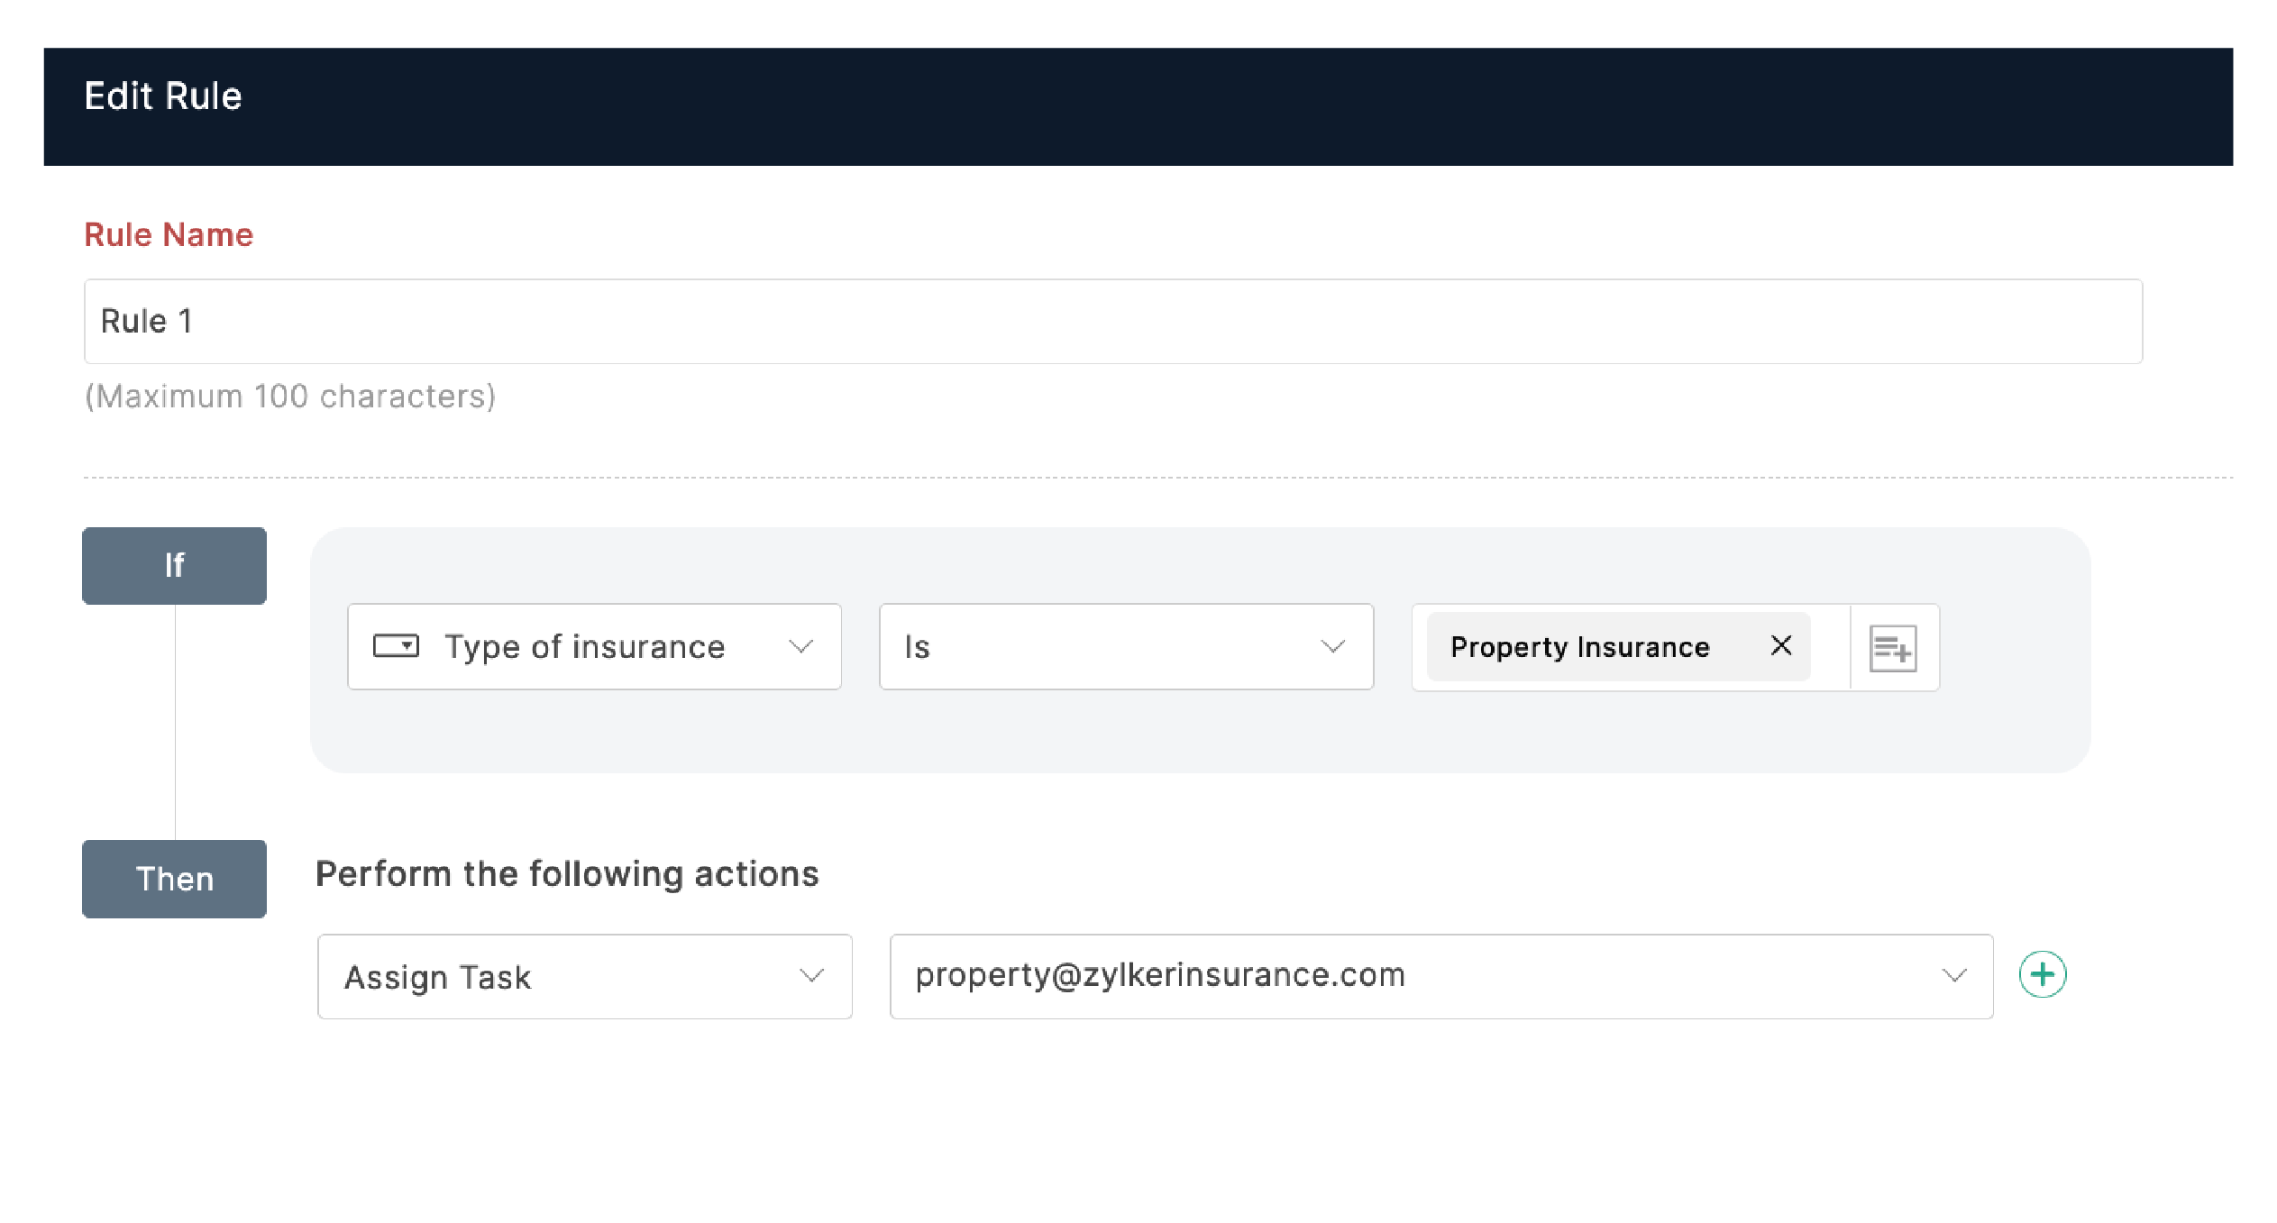2277x1223 pixels.
Task: Remove the Property Insurance tag via X
Action: (1780, 645)
